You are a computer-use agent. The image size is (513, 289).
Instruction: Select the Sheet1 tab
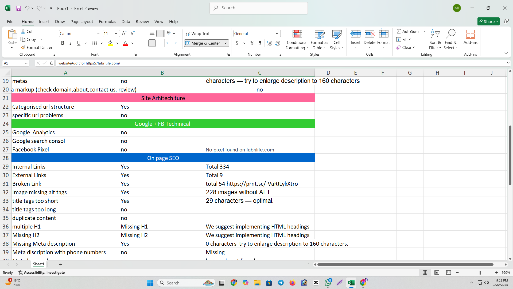point(38,264)
